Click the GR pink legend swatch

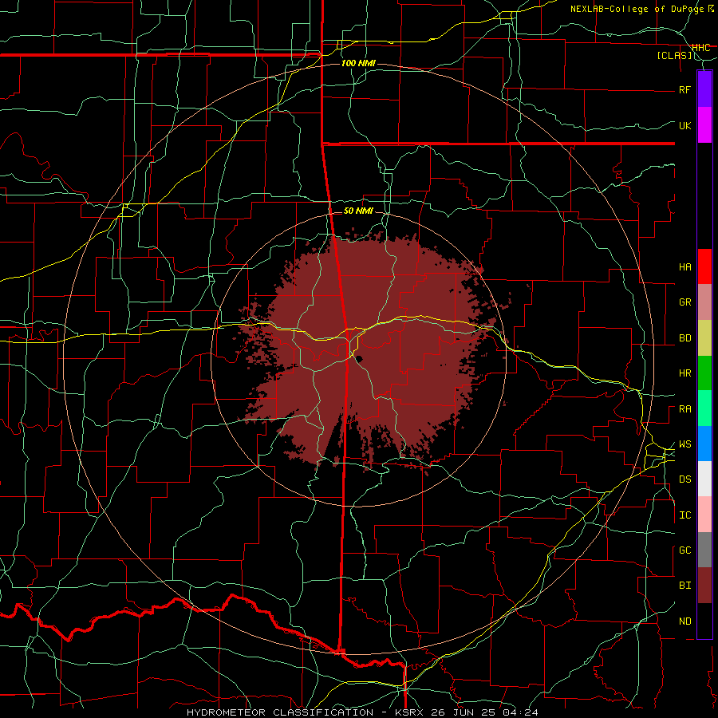pyautogui.click(x=704, y=302)
